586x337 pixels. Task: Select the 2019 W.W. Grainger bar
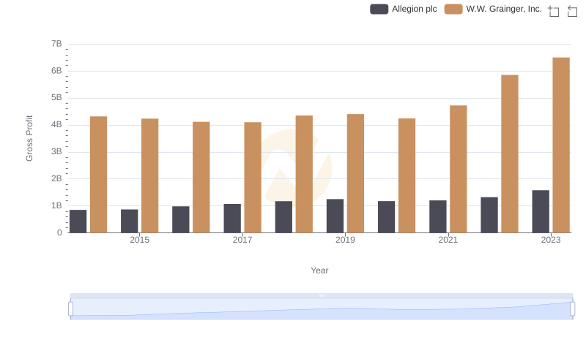tap(355, 173)
